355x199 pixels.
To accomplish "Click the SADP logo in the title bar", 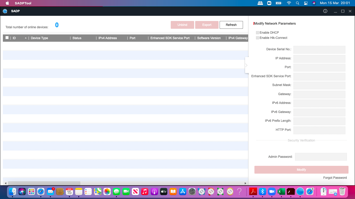I will 5,11.
